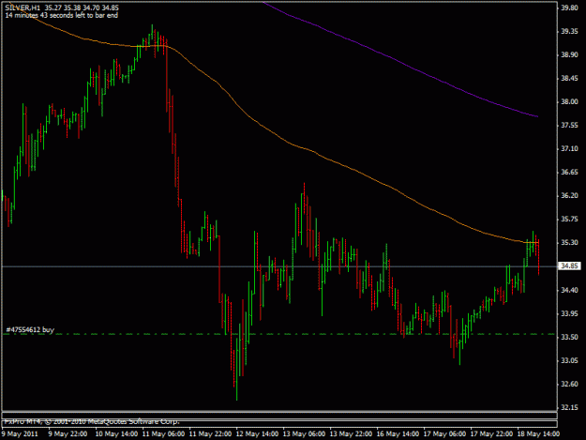
Task: Click the 39.35 price scale label
Action: point(569,31)
